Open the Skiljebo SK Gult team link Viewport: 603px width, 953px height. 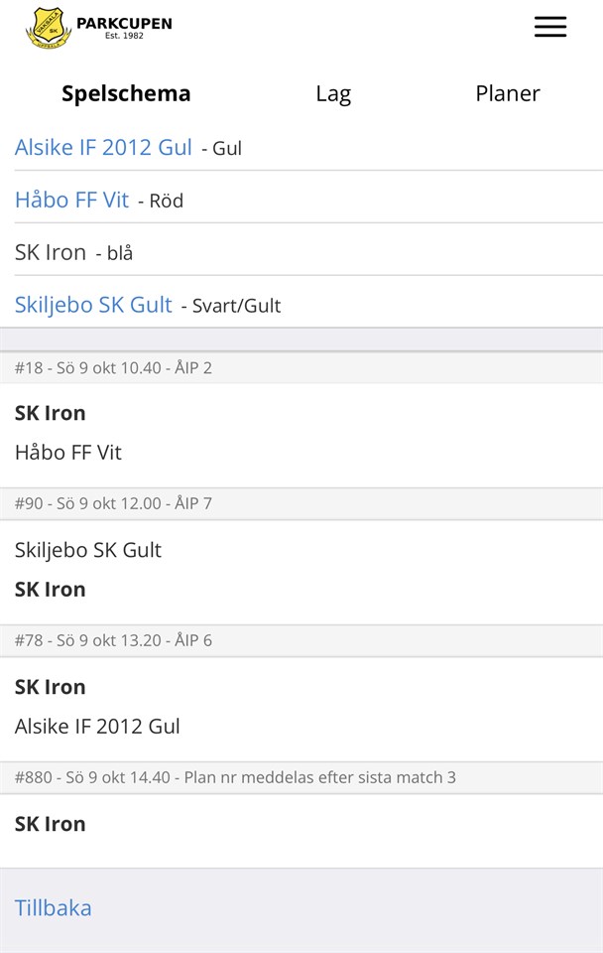click(x=93, y=305)
